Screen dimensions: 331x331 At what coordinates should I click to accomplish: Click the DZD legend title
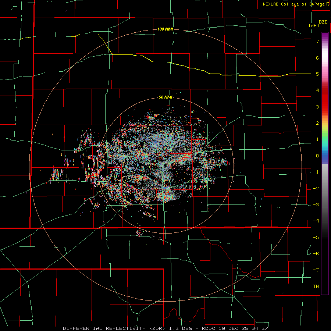click(x=323, y=22)
